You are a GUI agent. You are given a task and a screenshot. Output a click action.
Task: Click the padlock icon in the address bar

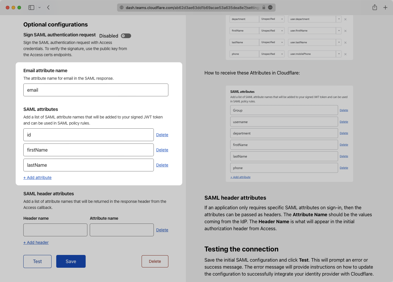click(x=263, y=8)
